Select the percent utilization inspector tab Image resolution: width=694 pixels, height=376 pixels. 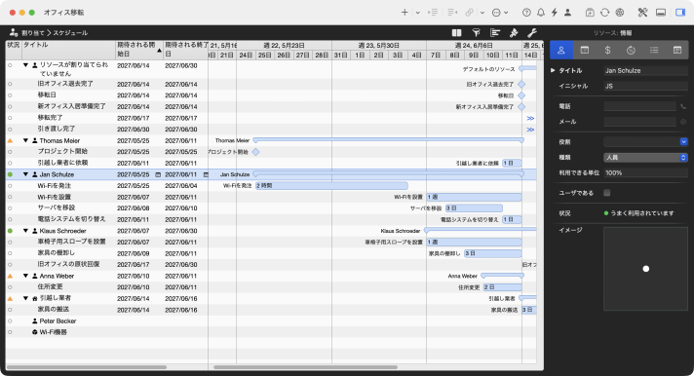point(631,50)
